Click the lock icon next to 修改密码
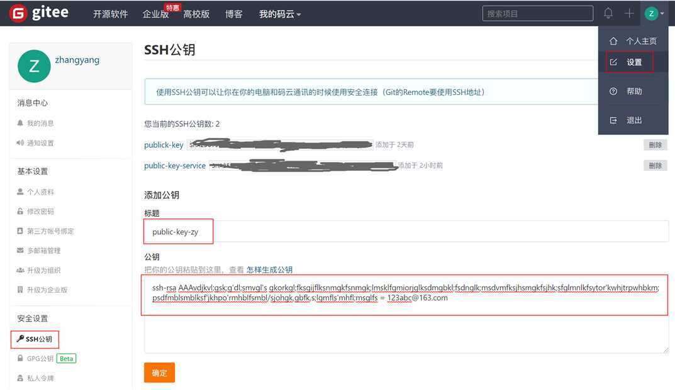 [x=20, y=211]
